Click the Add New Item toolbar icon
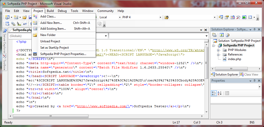The width and height of the screenshot is (264, 127). [x=16, y=17]
